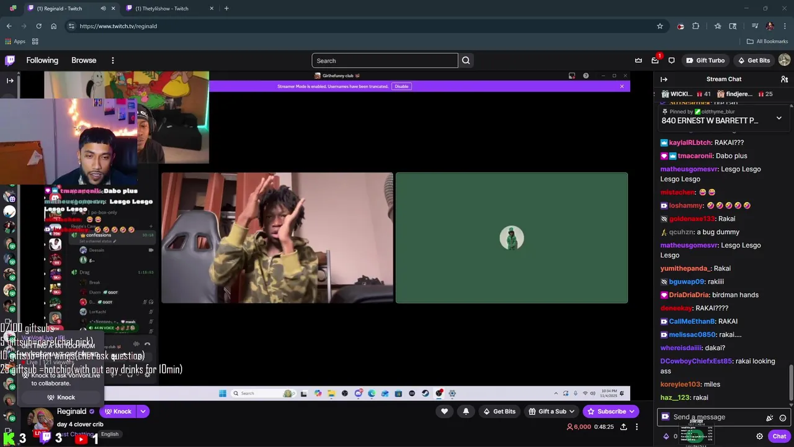Click the address bar URL

(118, 26)
